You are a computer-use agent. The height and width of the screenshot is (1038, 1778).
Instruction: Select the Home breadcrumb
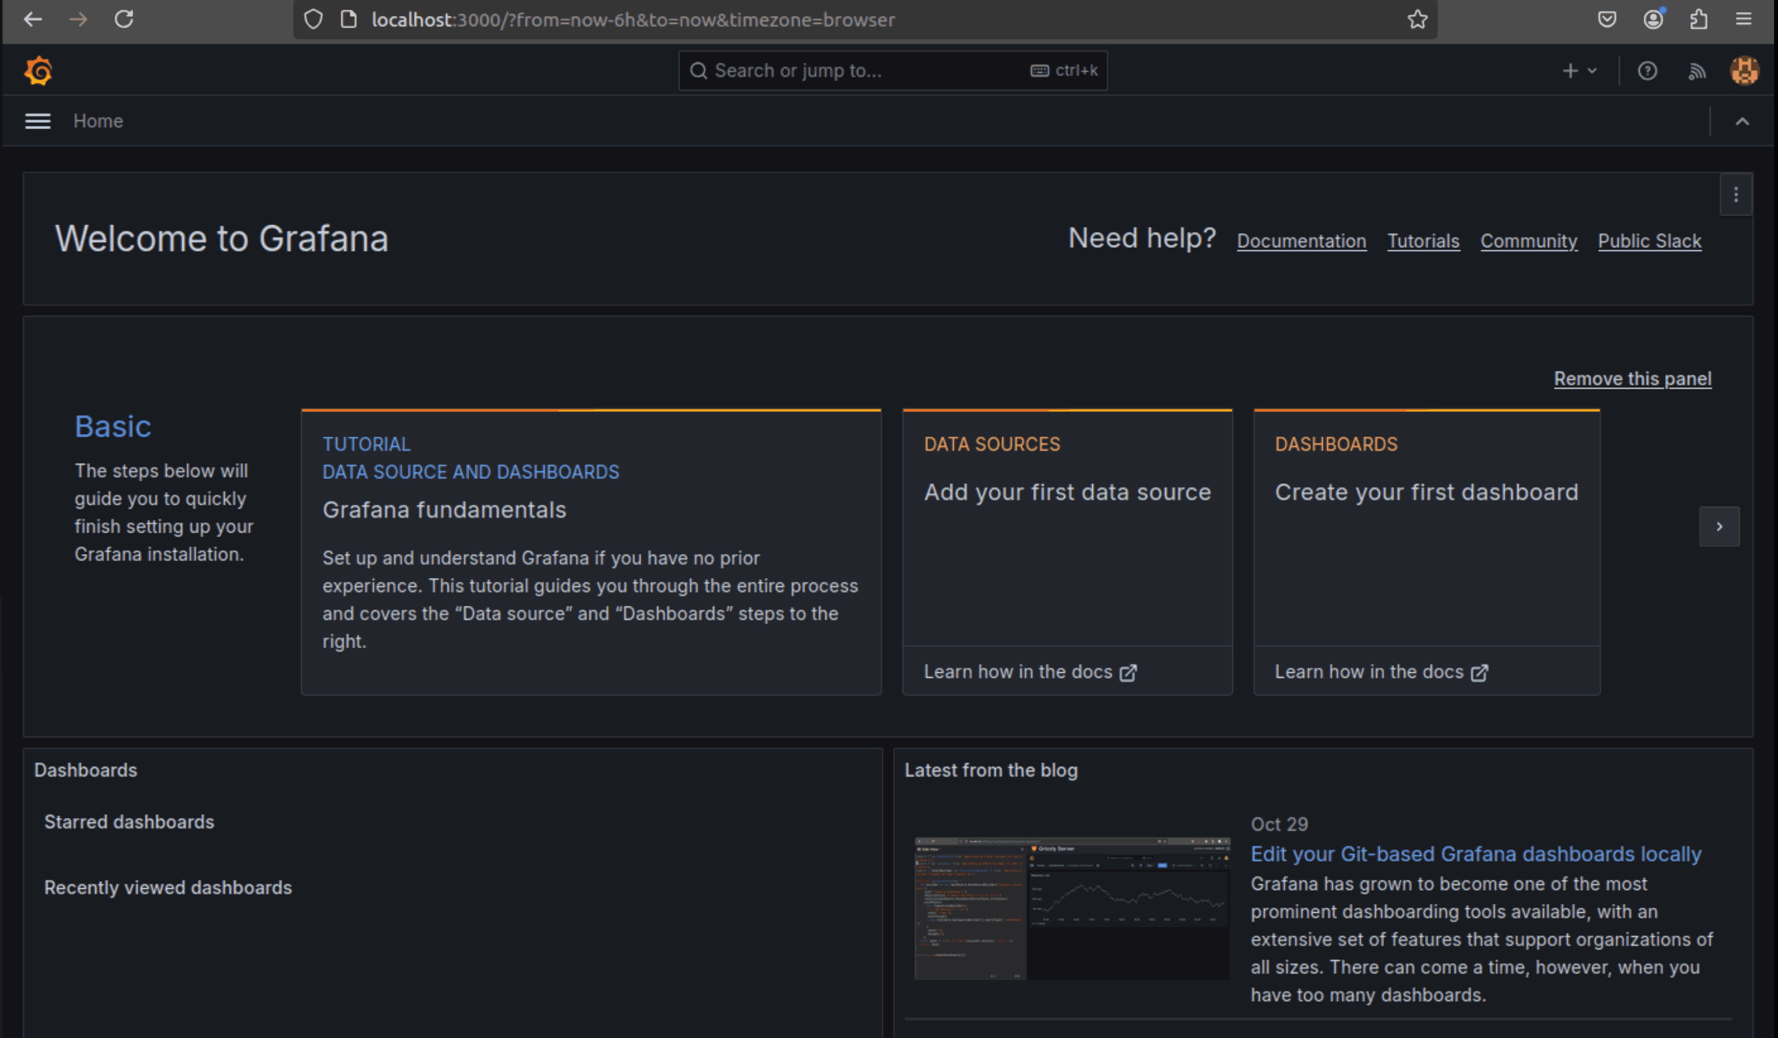click(x=98, y=121)
